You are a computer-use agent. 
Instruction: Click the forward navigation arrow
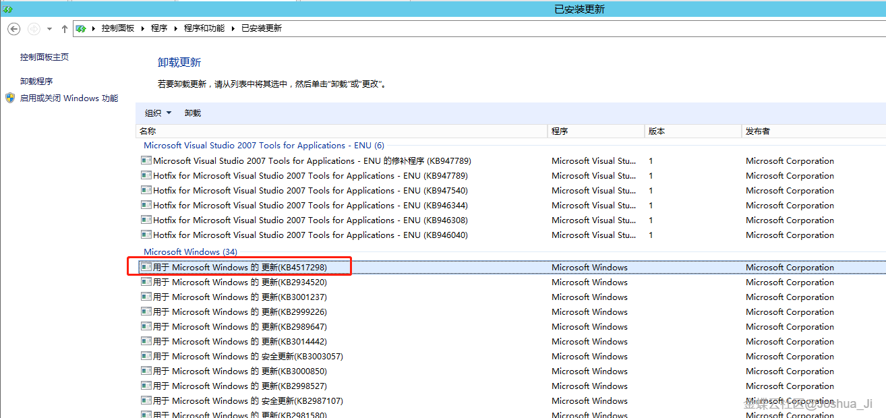pos(34,29)
